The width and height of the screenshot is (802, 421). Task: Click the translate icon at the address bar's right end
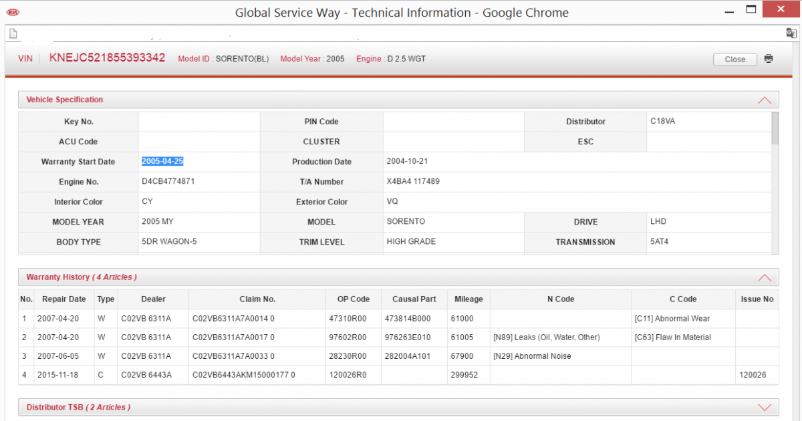coord(791,33)
